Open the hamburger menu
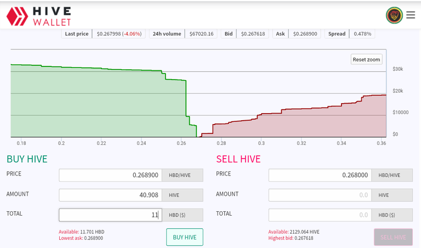The width and height of the screenshot is (421, 248). pyautogui.click(x=411, y=15)
